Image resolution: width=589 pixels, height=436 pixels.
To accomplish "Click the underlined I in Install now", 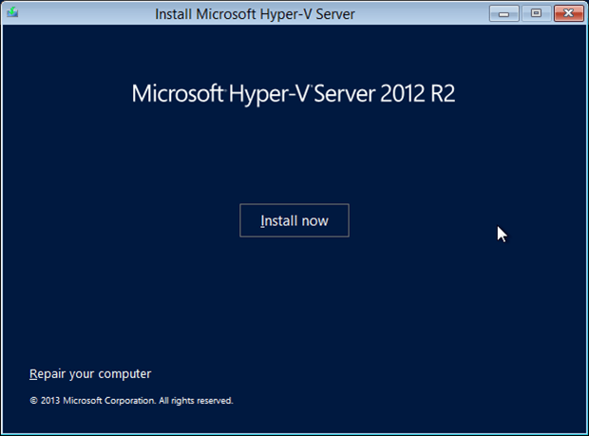I will click(x=263, y=220).
